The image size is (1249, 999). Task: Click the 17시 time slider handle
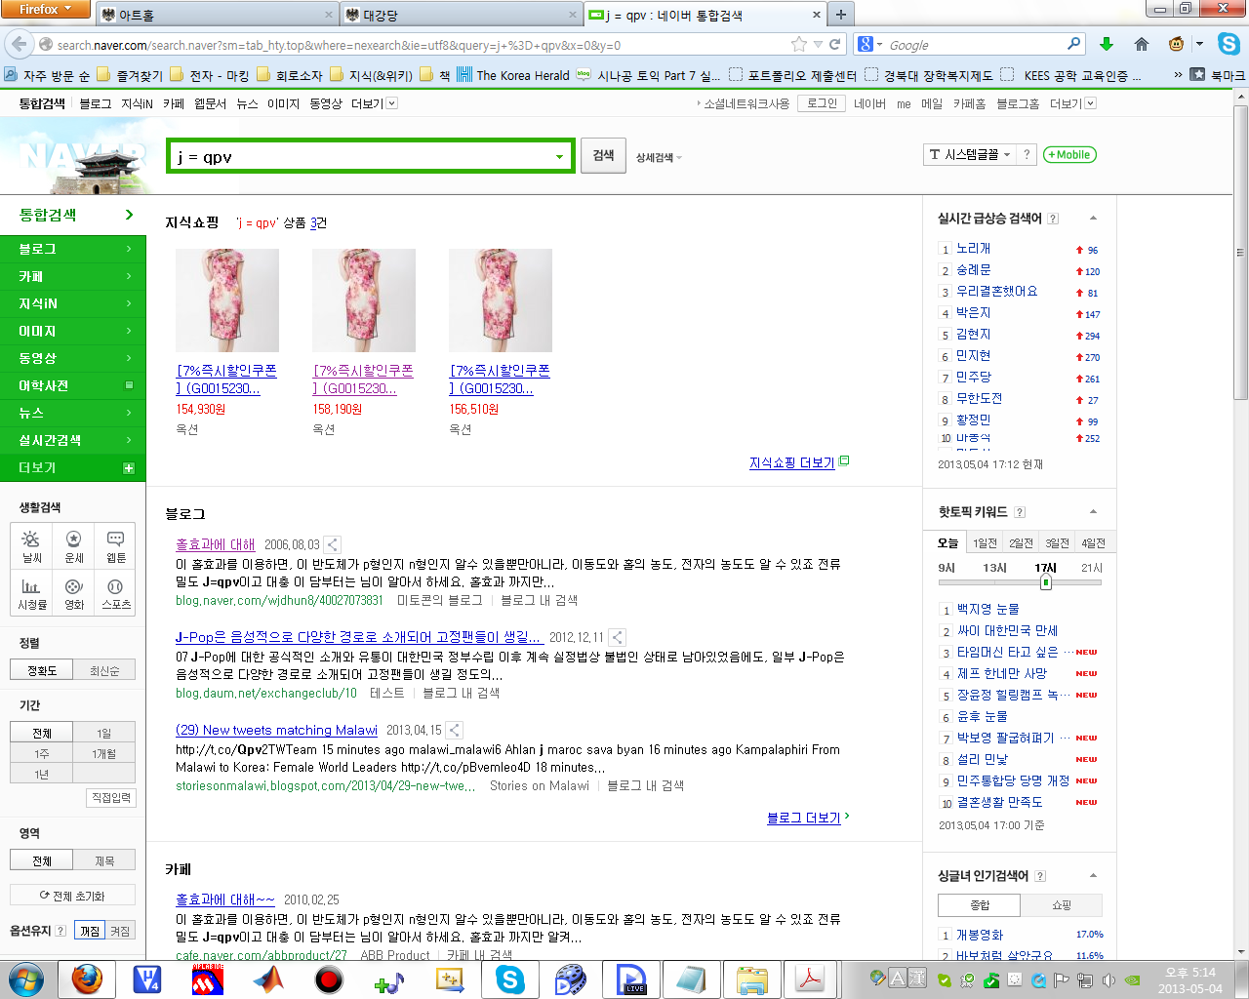coord(1045,582)
